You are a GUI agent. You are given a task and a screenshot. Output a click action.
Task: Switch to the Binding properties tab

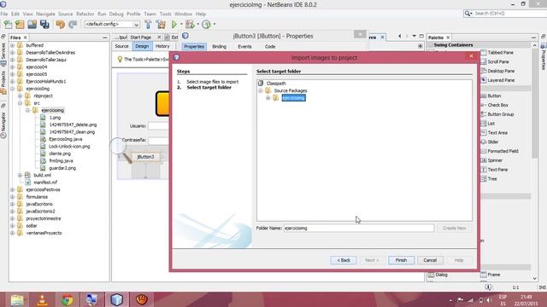point(219,46)
